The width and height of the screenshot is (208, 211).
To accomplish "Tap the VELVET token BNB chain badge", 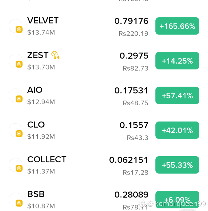I will pyautogui.click(x=19, y=30).
